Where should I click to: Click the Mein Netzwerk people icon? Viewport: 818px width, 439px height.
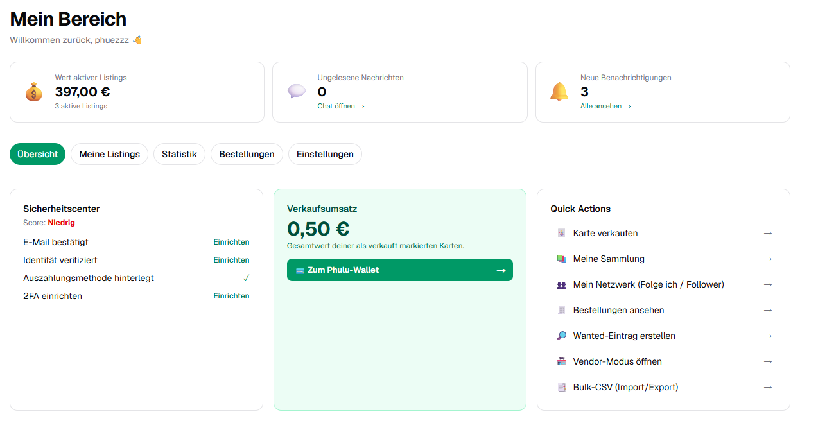[562, 284]
